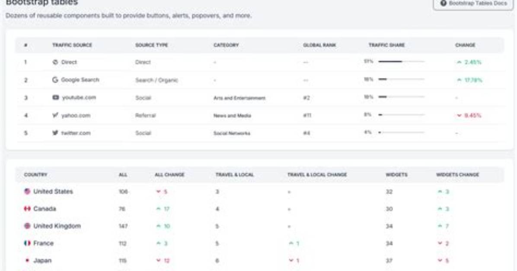Click the Arts and Entertainment category
517x271 pixels.
[239, 98]
